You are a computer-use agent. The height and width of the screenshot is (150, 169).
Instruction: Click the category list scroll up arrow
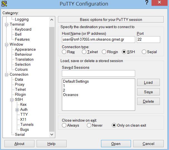click(52, 20)
